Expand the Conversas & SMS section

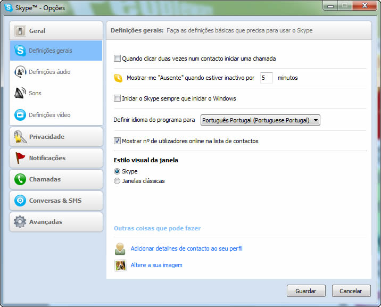[56, 201]
